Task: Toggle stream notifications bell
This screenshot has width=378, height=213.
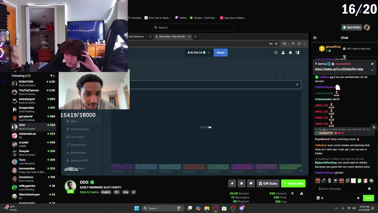Action: pos(242,184)
